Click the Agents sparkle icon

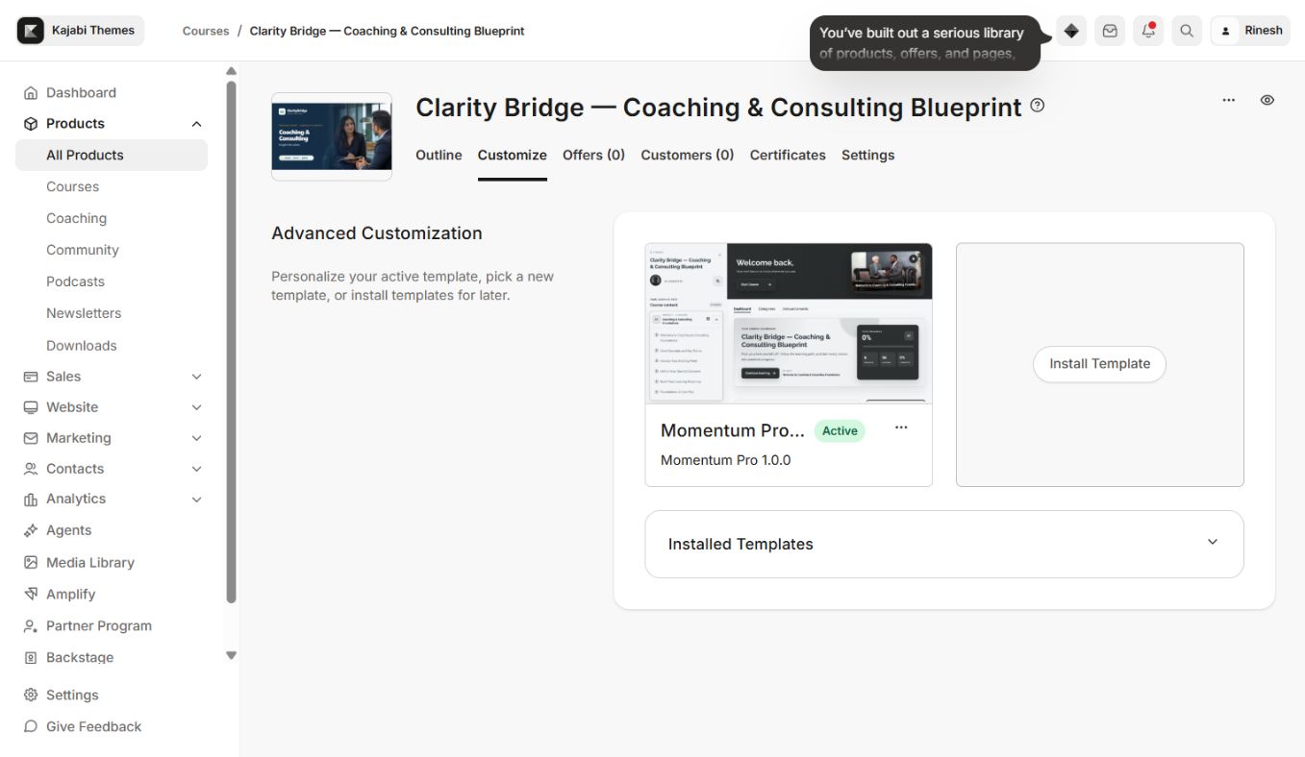pyautogui.click(x=31, y=530)
